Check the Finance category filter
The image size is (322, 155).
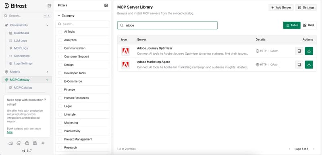(x=60, y=90)
